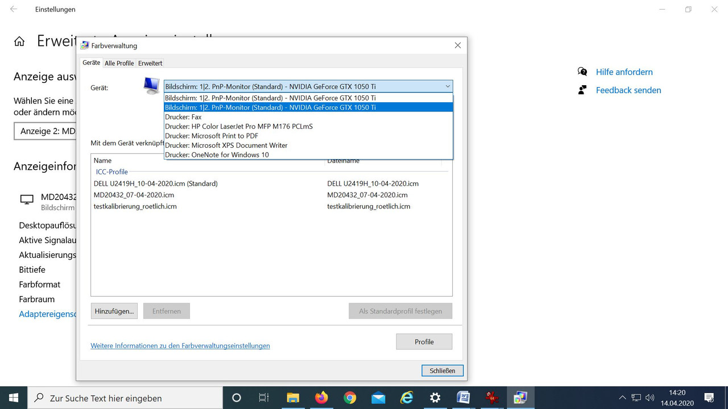Choose Drucker: HP Color LaserJet Pro
The image size is (728, 409).
(308, 126)
